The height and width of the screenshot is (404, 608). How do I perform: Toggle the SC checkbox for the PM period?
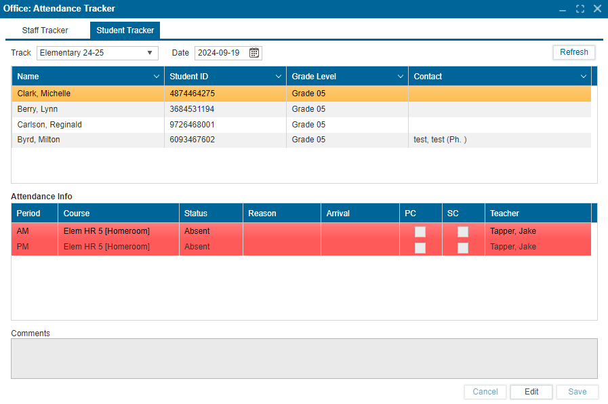tap(463, 247)
